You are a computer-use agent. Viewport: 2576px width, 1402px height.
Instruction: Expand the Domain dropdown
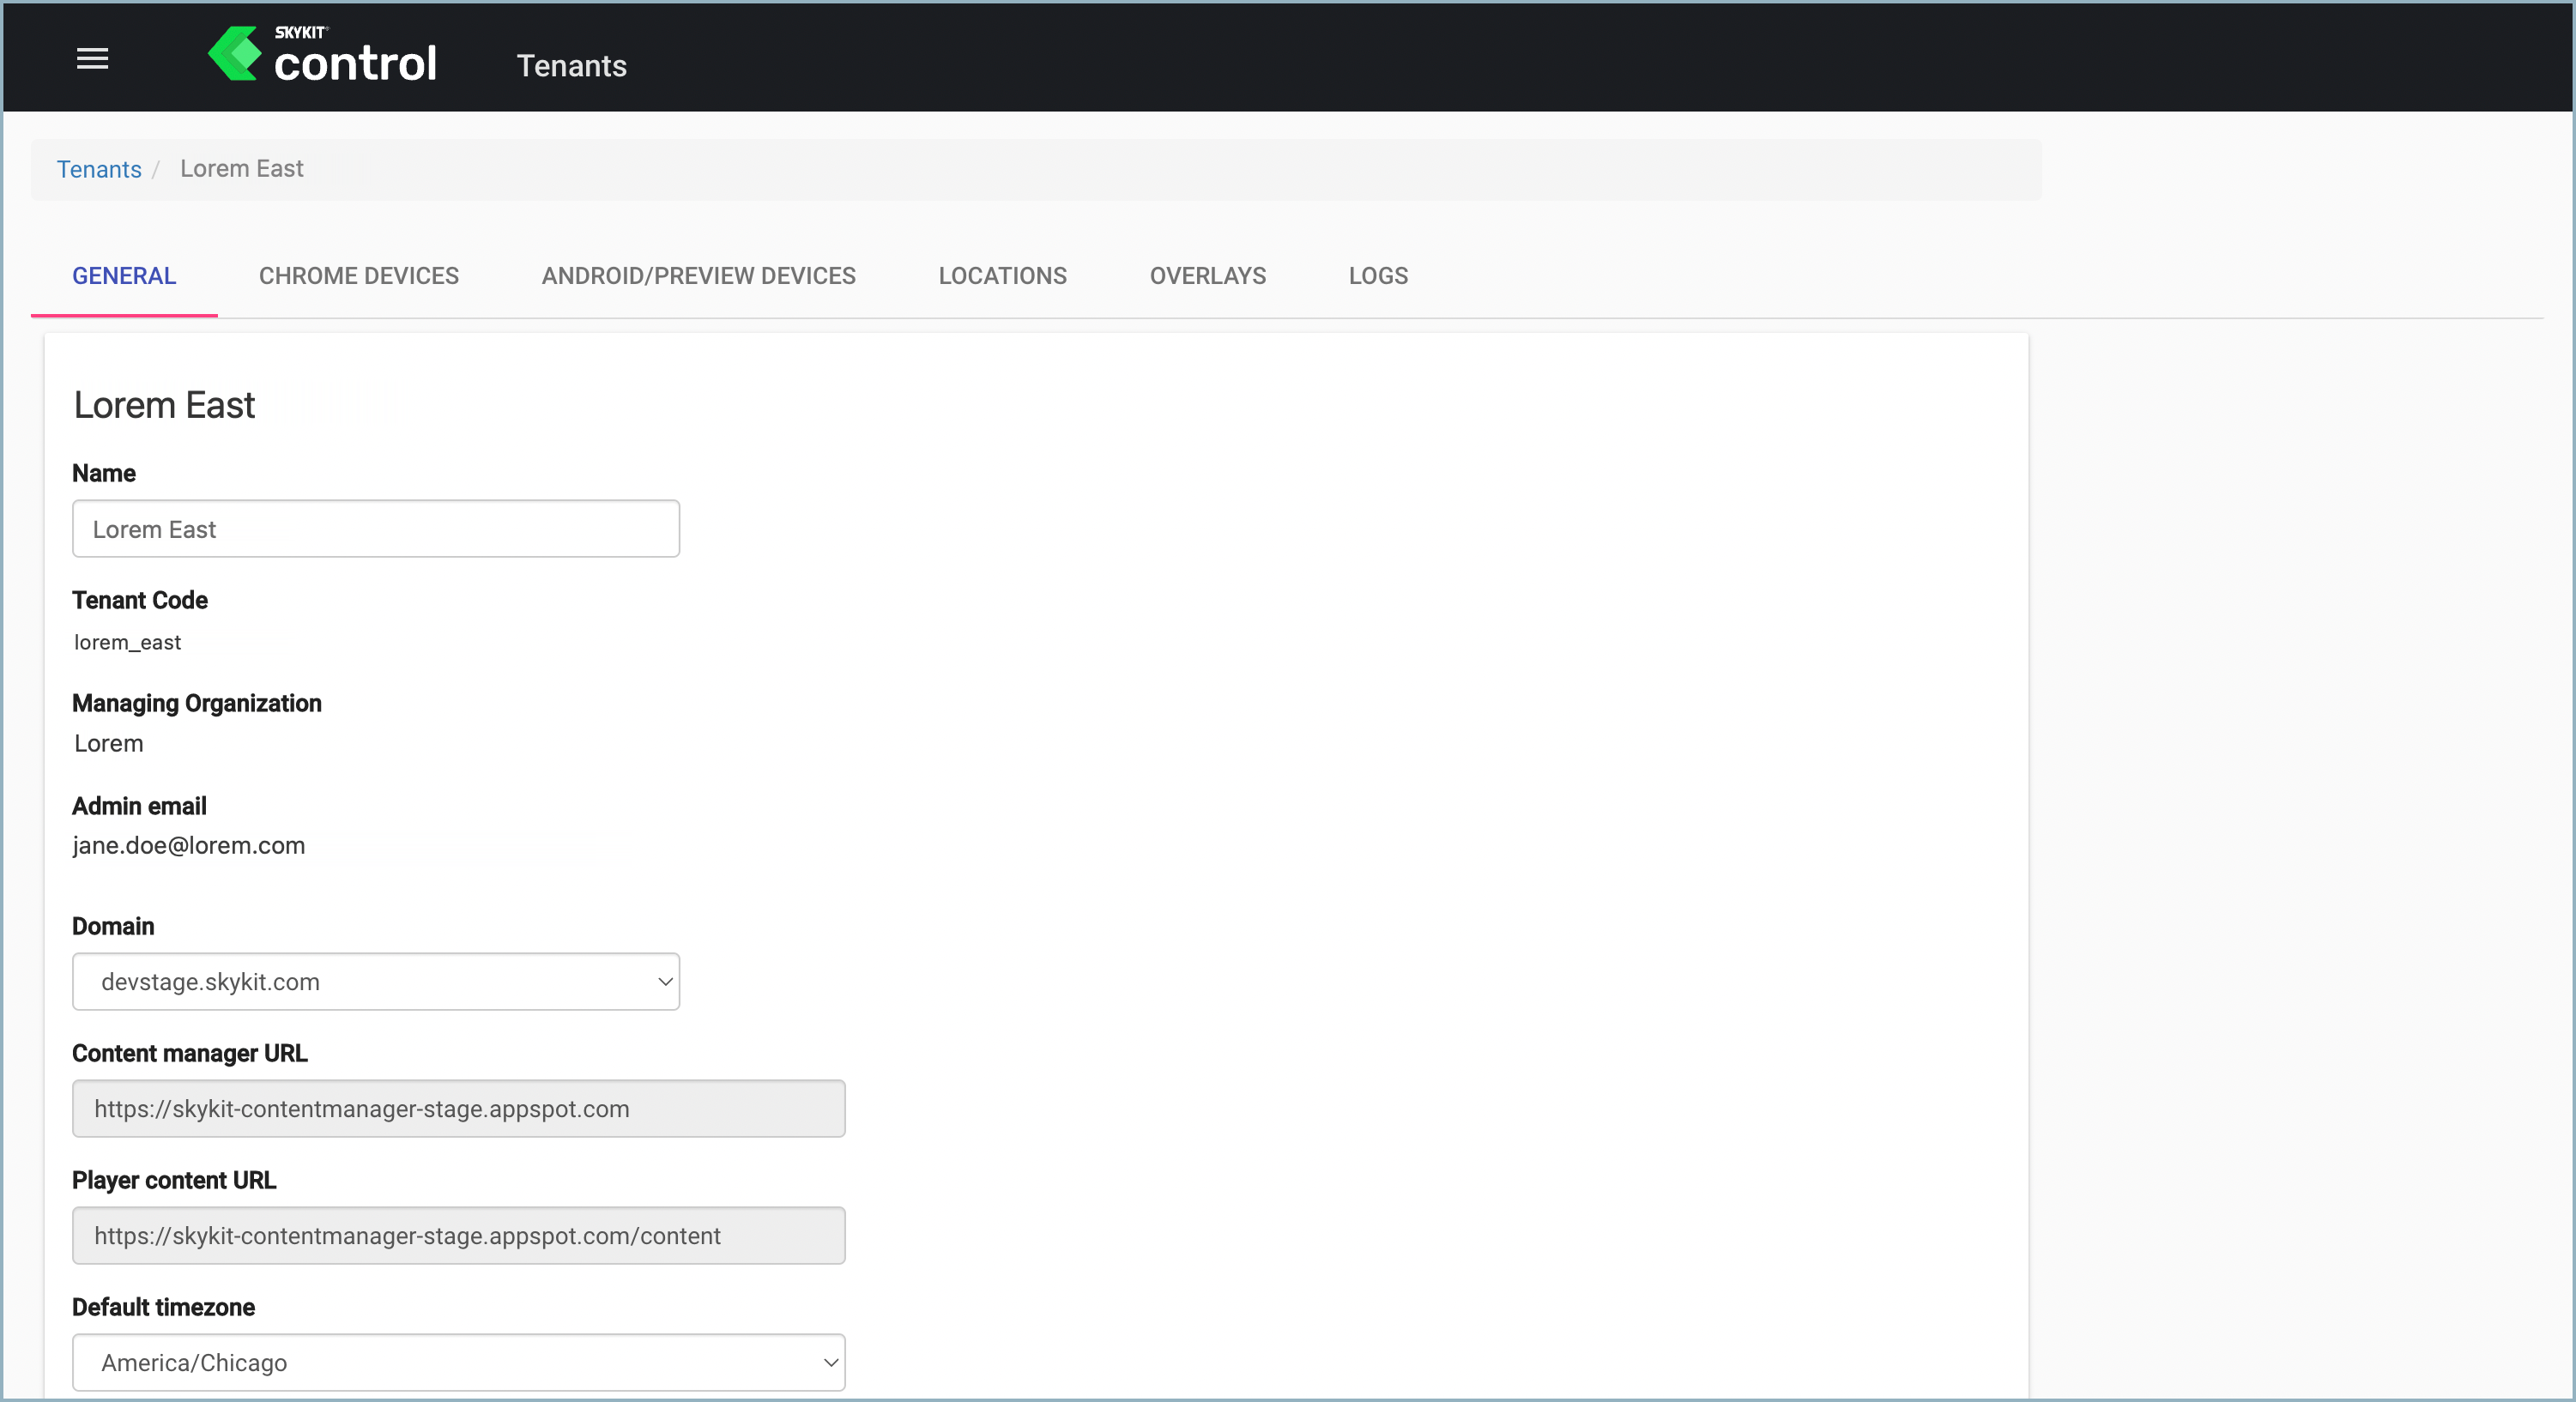coord(376,982)
